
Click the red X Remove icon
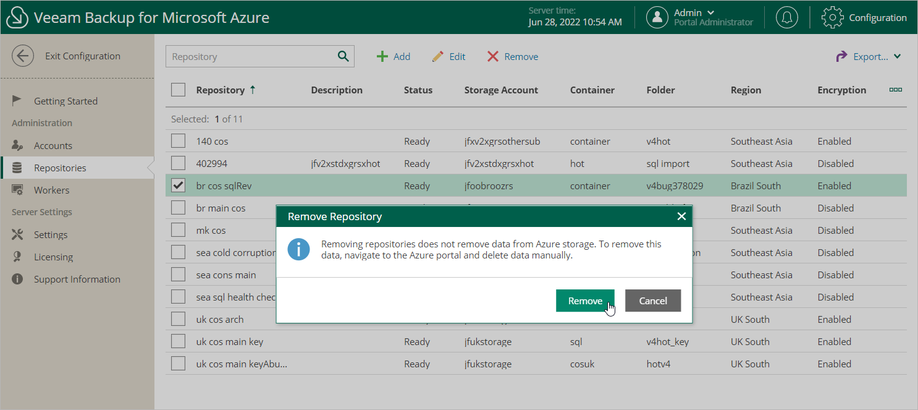coord(492,56)
